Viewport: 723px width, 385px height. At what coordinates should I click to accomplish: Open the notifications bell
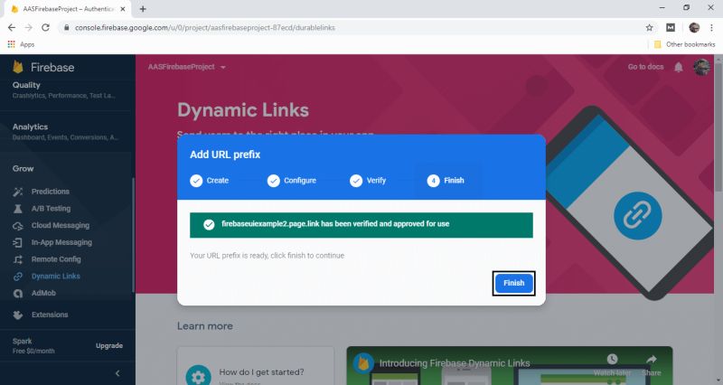[679, 67]
